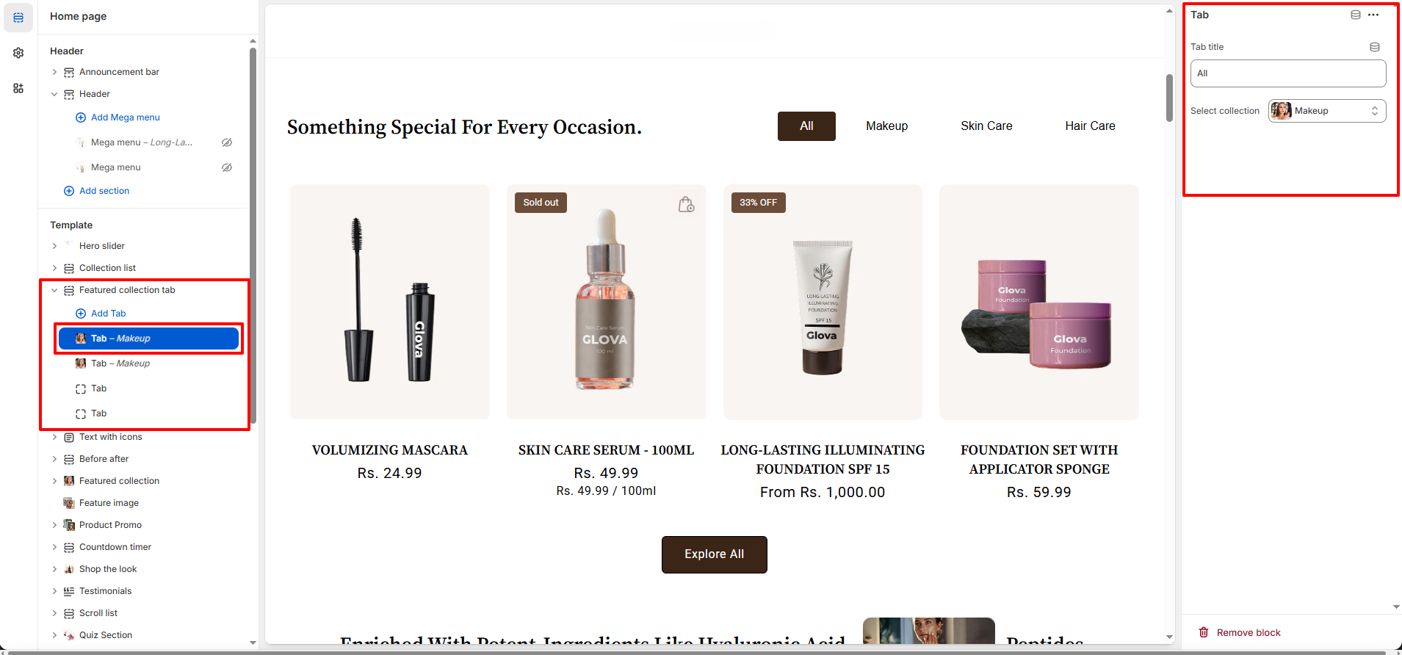Click the Volumizing Mascara product image
The image size is (1402, 655).
[x=390, y=302]
